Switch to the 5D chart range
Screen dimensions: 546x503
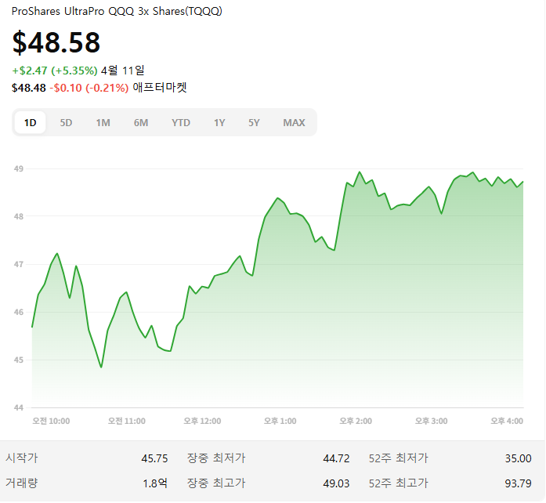(66, 122)
